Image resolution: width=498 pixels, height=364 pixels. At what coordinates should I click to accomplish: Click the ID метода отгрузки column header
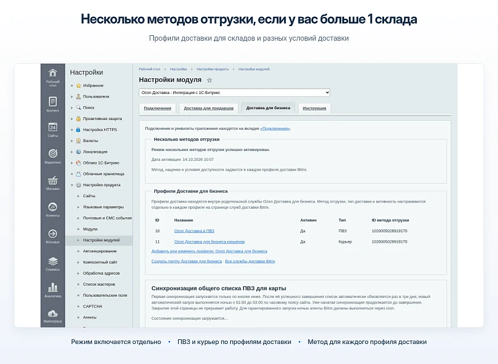pos(390,220)
